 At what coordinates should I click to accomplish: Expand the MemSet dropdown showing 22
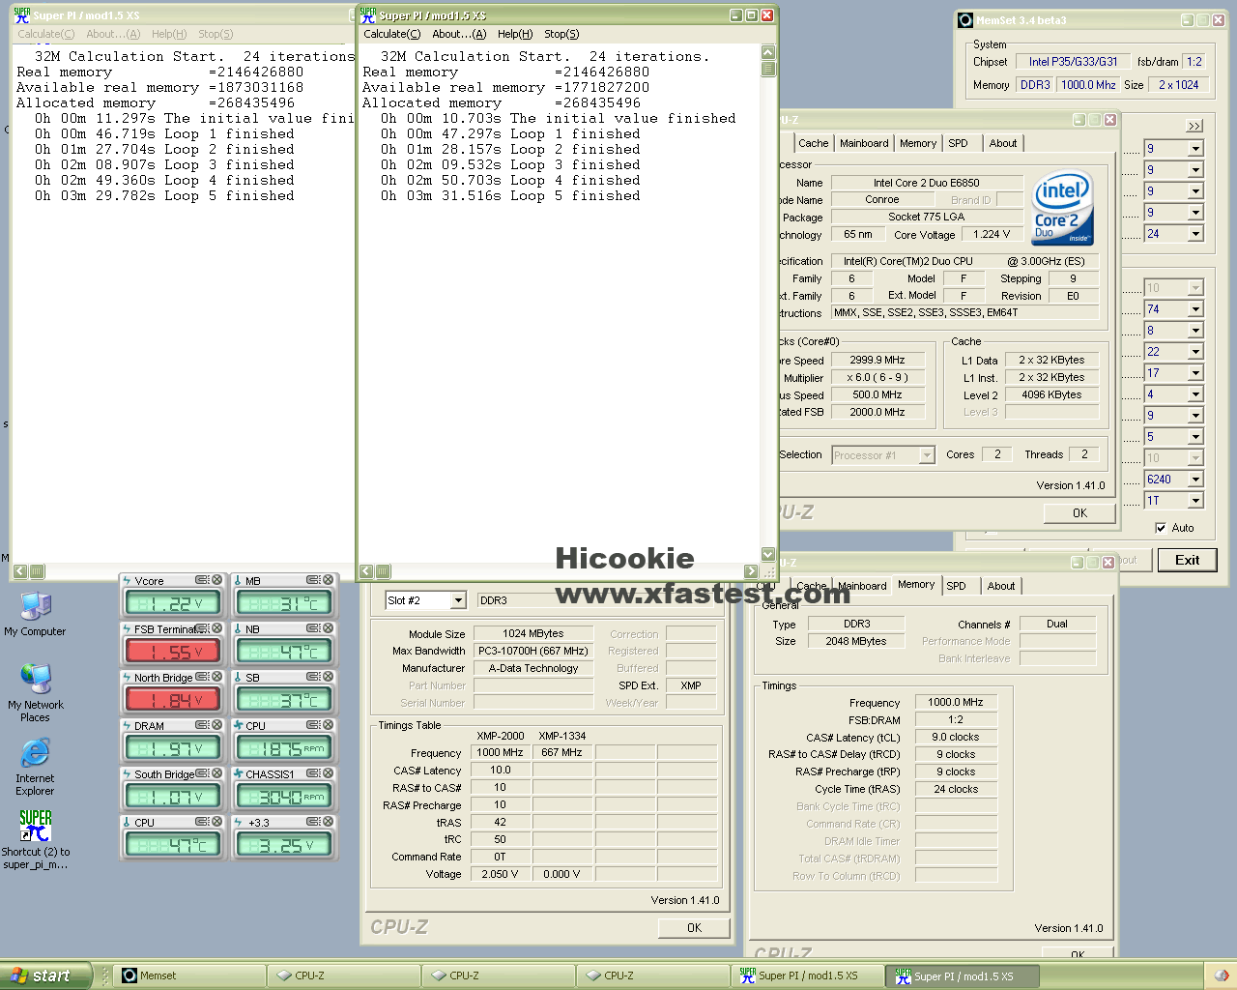(1195, 352)
